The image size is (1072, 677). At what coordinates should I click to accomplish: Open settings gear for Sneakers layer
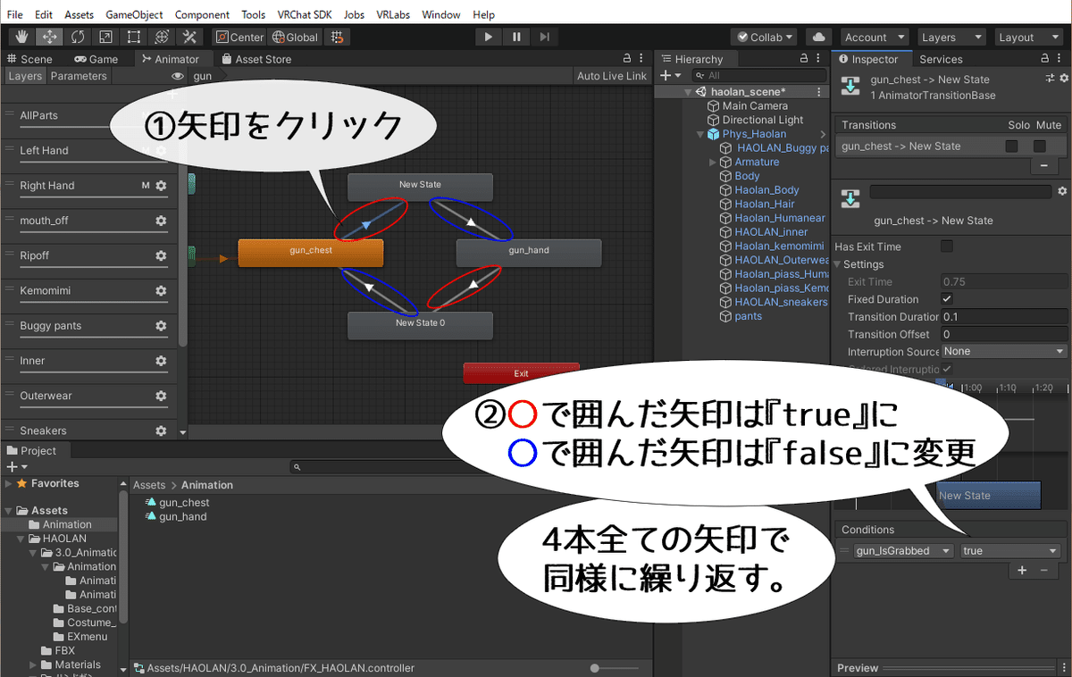click(161, 430)
